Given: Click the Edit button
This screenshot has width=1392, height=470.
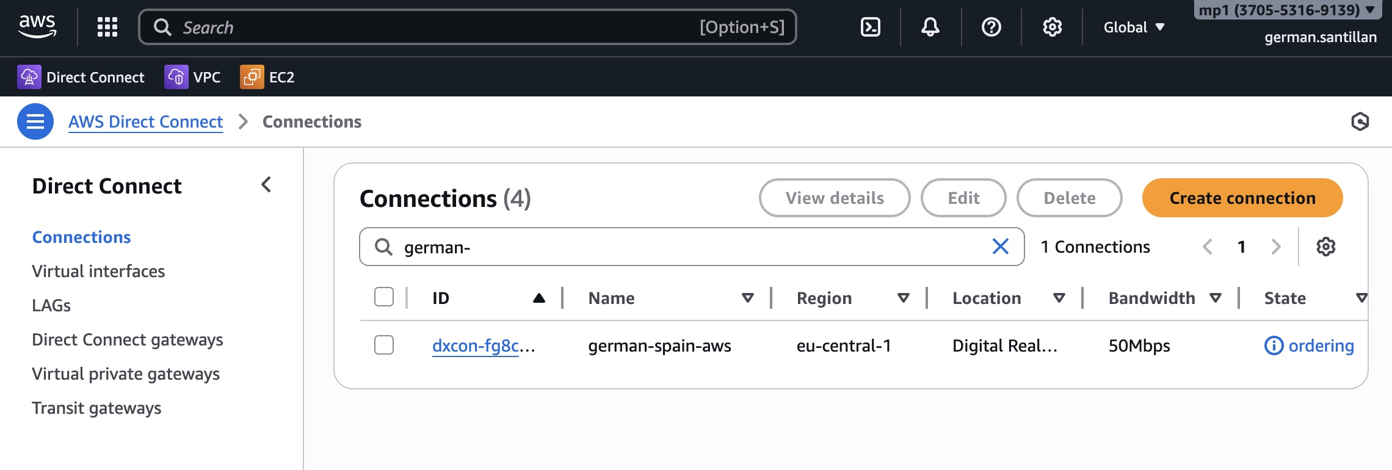Looking at the screenshot, I should click(963, 198).
